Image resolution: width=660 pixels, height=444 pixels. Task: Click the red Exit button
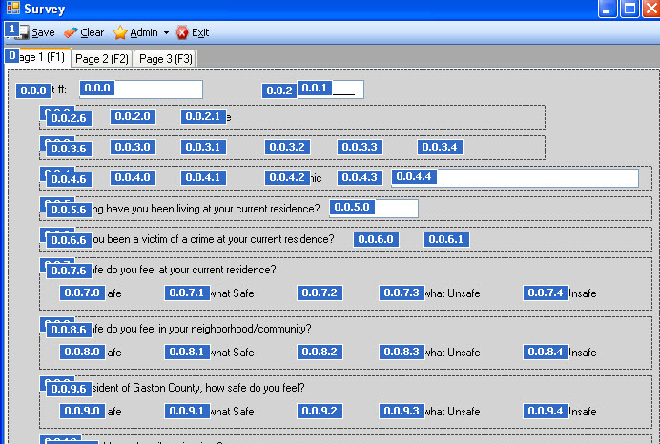pos(193,32)
